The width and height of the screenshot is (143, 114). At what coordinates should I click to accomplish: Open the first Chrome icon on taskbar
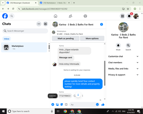(x=65, y=111)
